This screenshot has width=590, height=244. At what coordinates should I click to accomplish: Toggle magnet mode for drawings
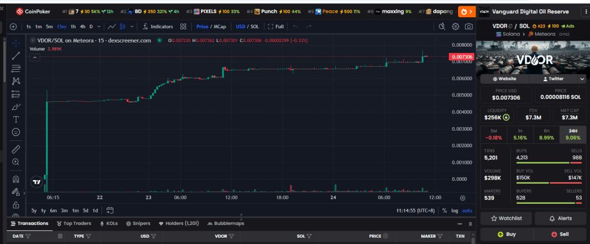pos(16,179)
